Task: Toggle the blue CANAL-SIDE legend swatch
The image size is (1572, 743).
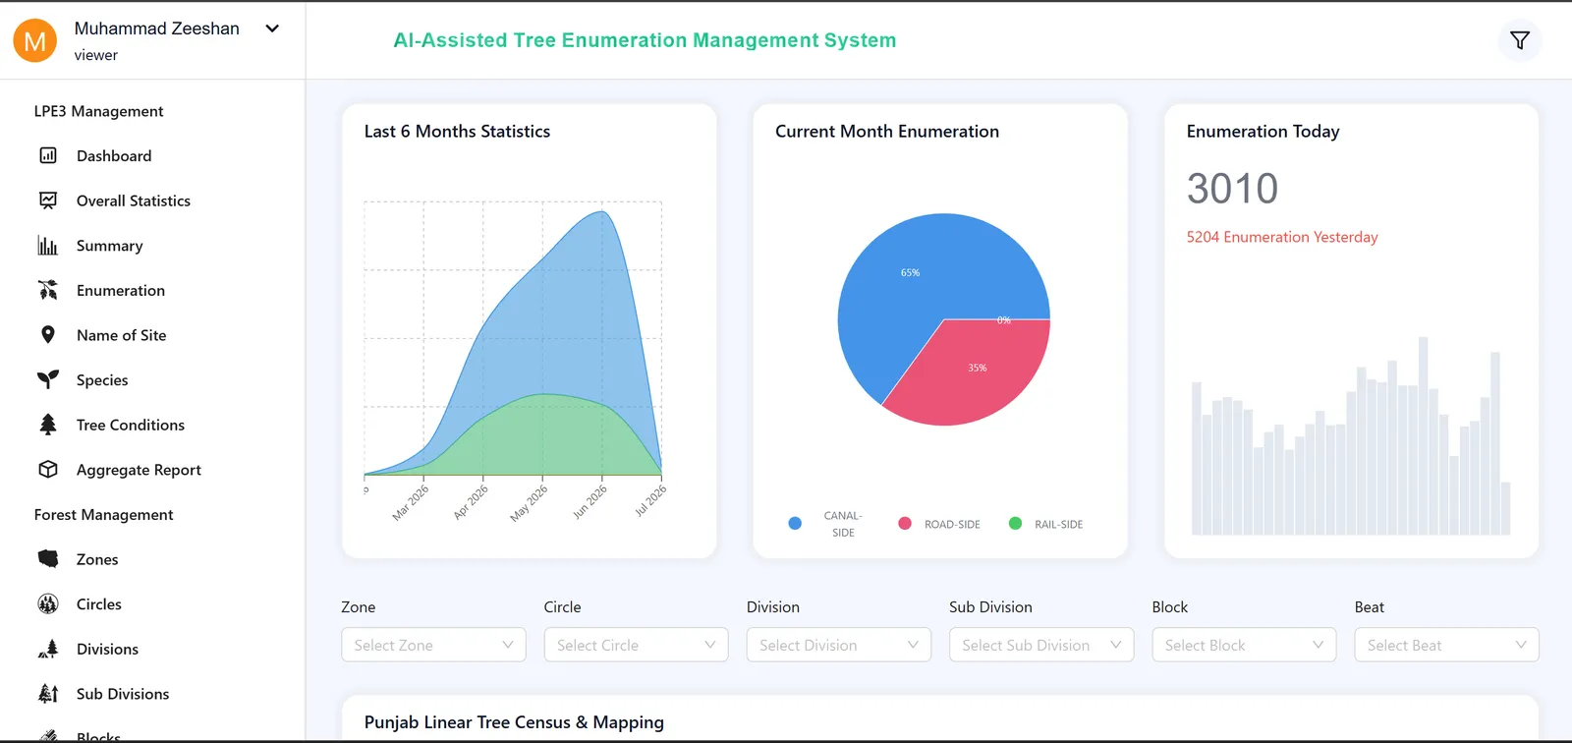Action: (x=795, y=523)
